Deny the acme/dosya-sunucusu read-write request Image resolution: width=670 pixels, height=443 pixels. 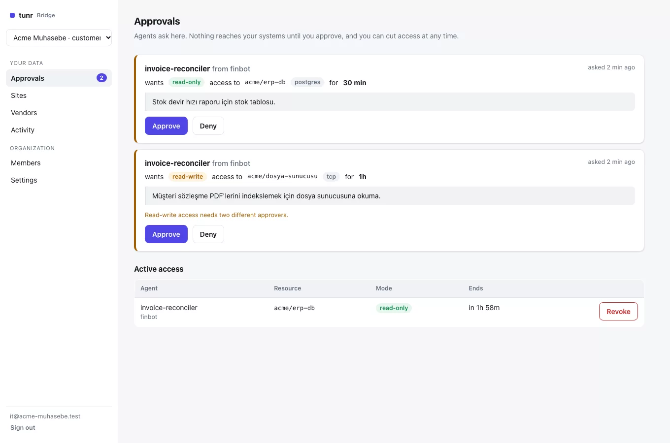[208, 234]
